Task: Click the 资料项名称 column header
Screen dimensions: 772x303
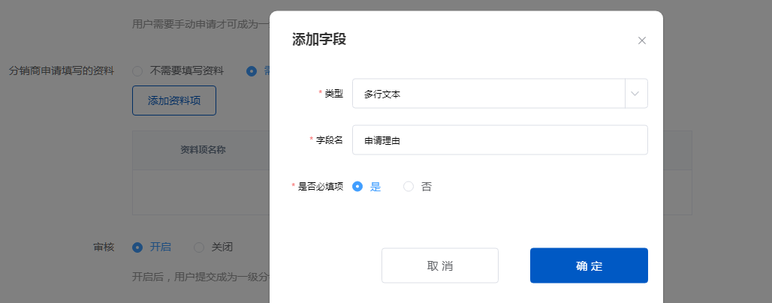Action: pyautogui.click(x=203, y=150)
